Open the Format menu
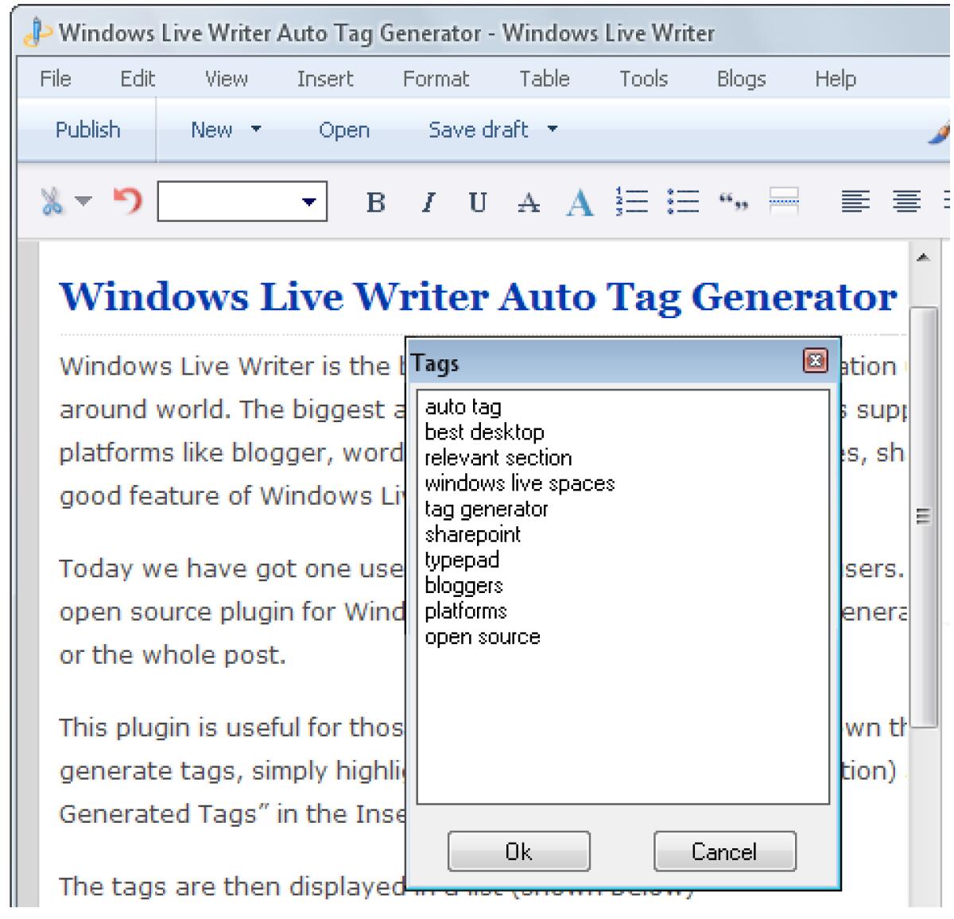 [x=436, y=79]
